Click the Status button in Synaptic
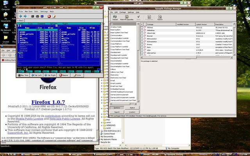This screenshot has height=156, width=250. 132,108
